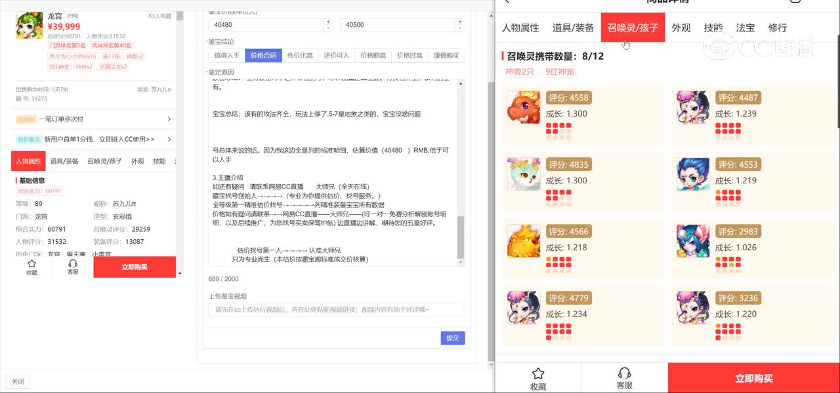This screenshot has width=840, height=393.
Task: Switch to 道具/装备 tab in right panel
Action: 573,28
